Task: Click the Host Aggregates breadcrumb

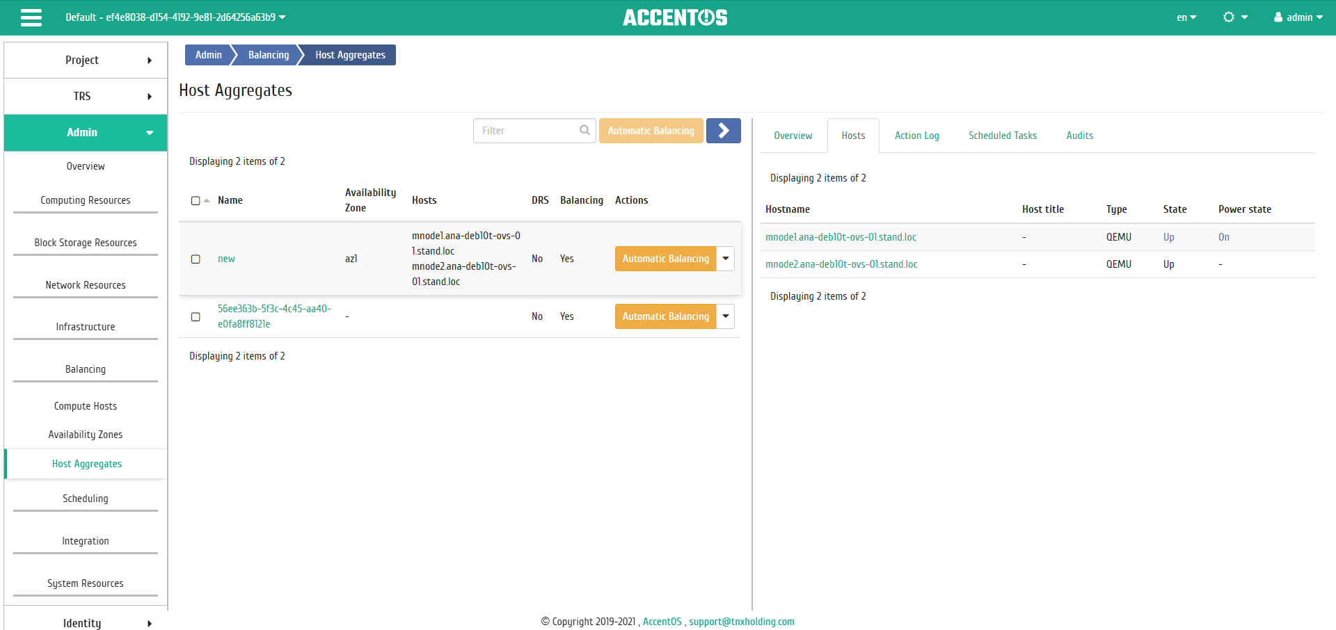Action: coord(350,55)
